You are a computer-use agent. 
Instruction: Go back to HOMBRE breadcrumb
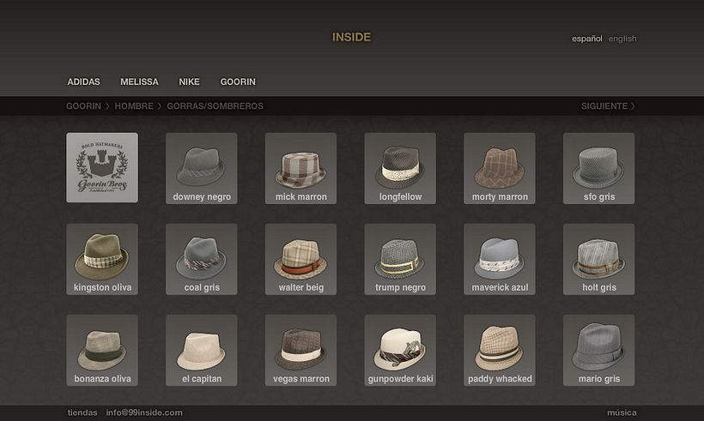(x=134, y=106)
